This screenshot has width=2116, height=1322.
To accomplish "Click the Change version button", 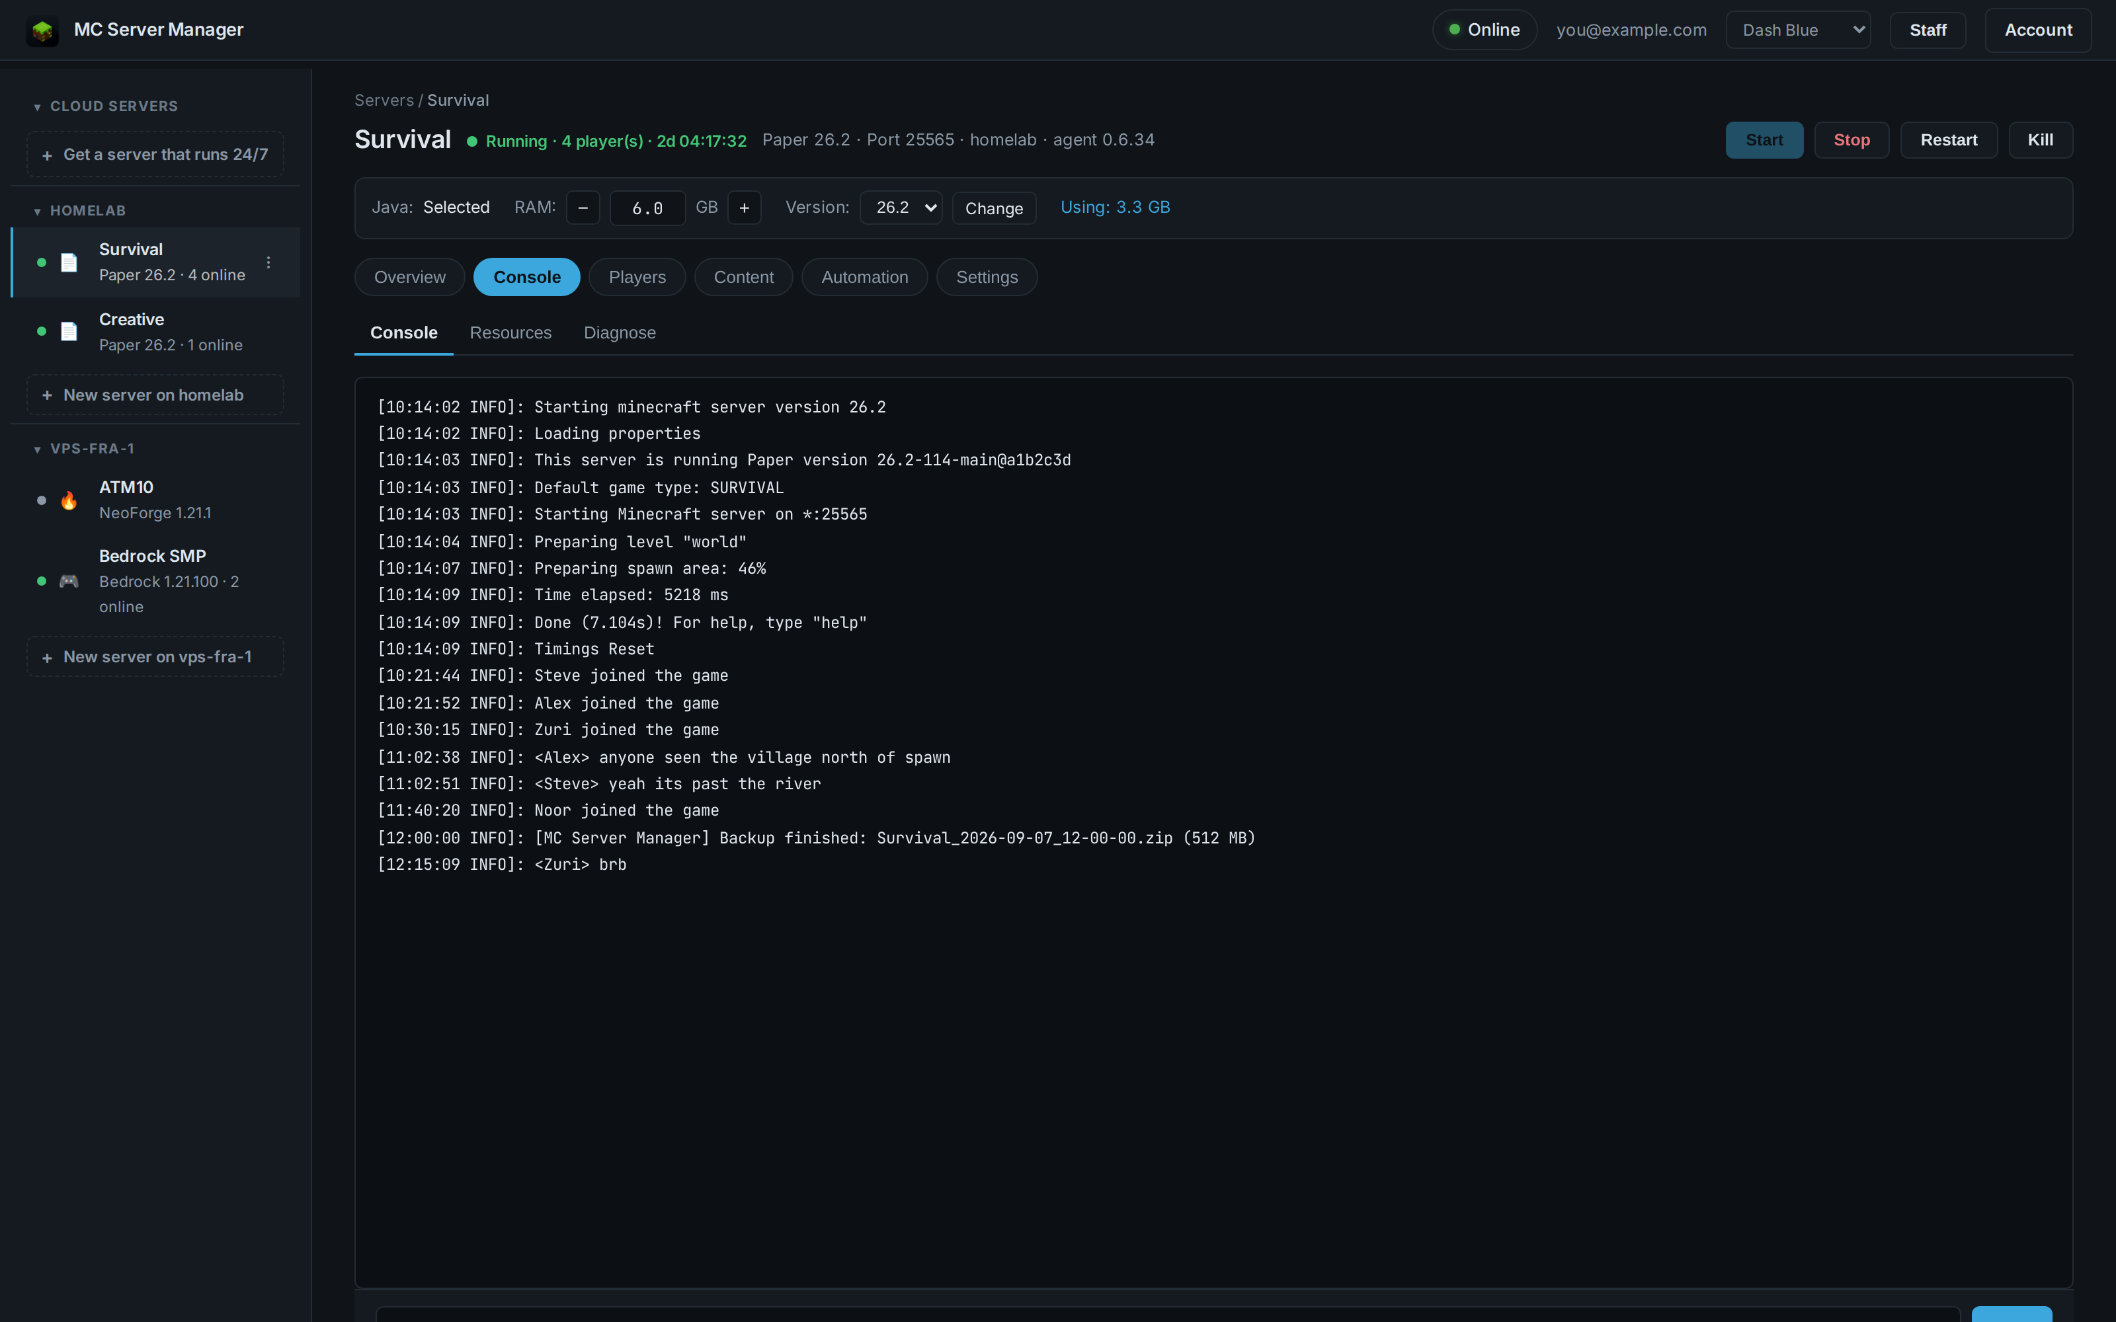I will [993, 208].
